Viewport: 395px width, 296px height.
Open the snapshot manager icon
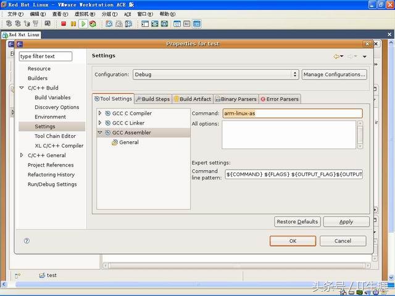pyautogui.click(x=128, y=24)
